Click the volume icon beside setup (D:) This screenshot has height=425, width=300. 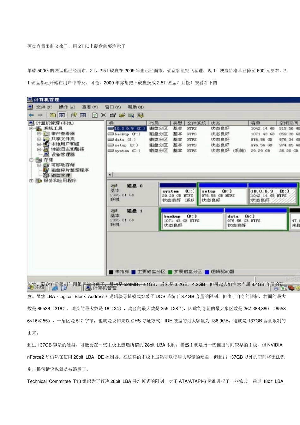[111, 145]
